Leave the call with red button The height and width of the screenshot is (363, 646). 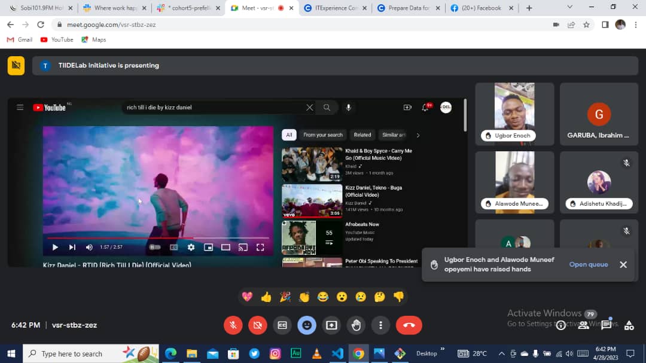[x=409, y=325]
